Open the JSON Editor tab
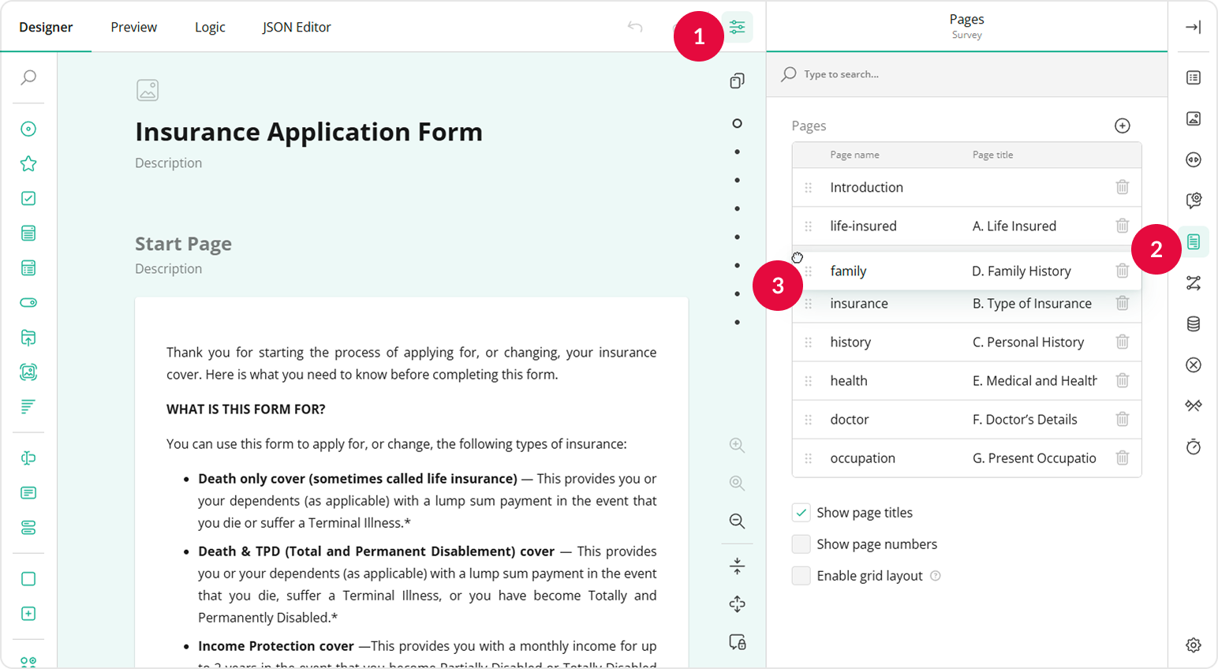Image resolution: width=1218 pixels, height=669 pixels. coord(297,26)
